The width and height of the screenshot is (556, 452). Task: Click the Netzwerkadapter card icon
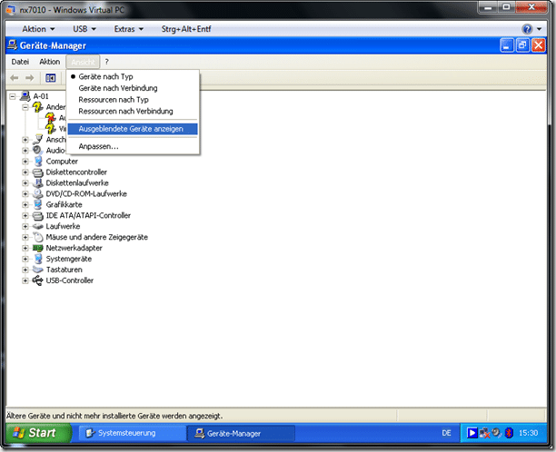click(38, 248)
